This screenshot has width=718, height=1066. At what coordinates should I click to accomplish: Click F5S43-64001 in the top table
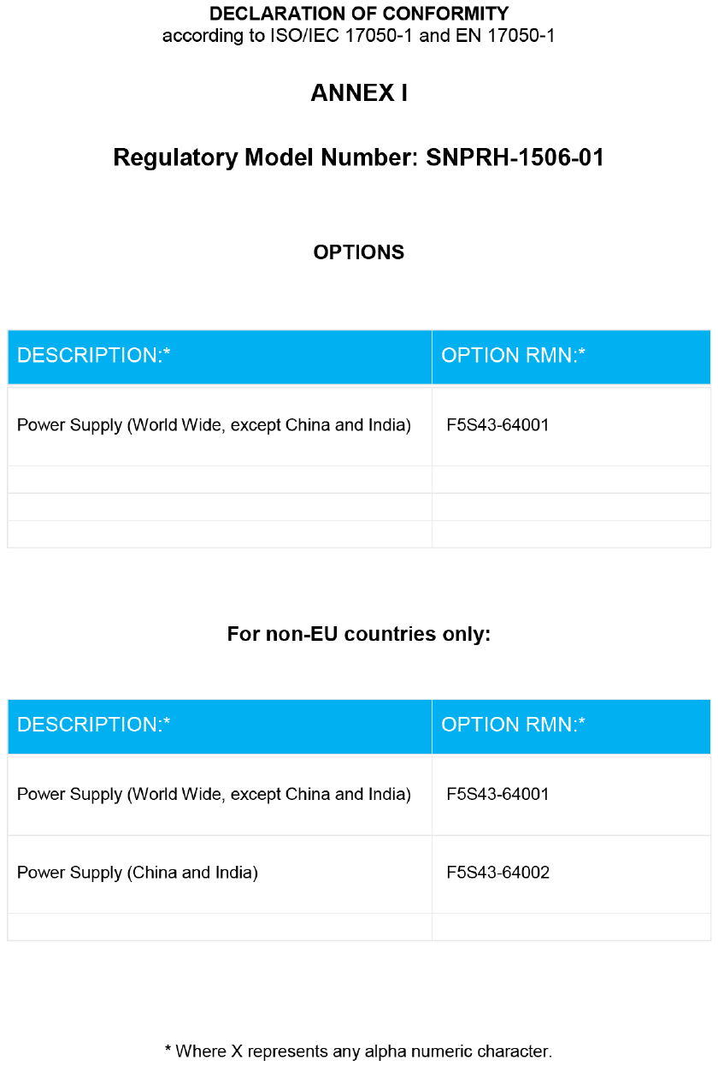click(x=497, y=425)
